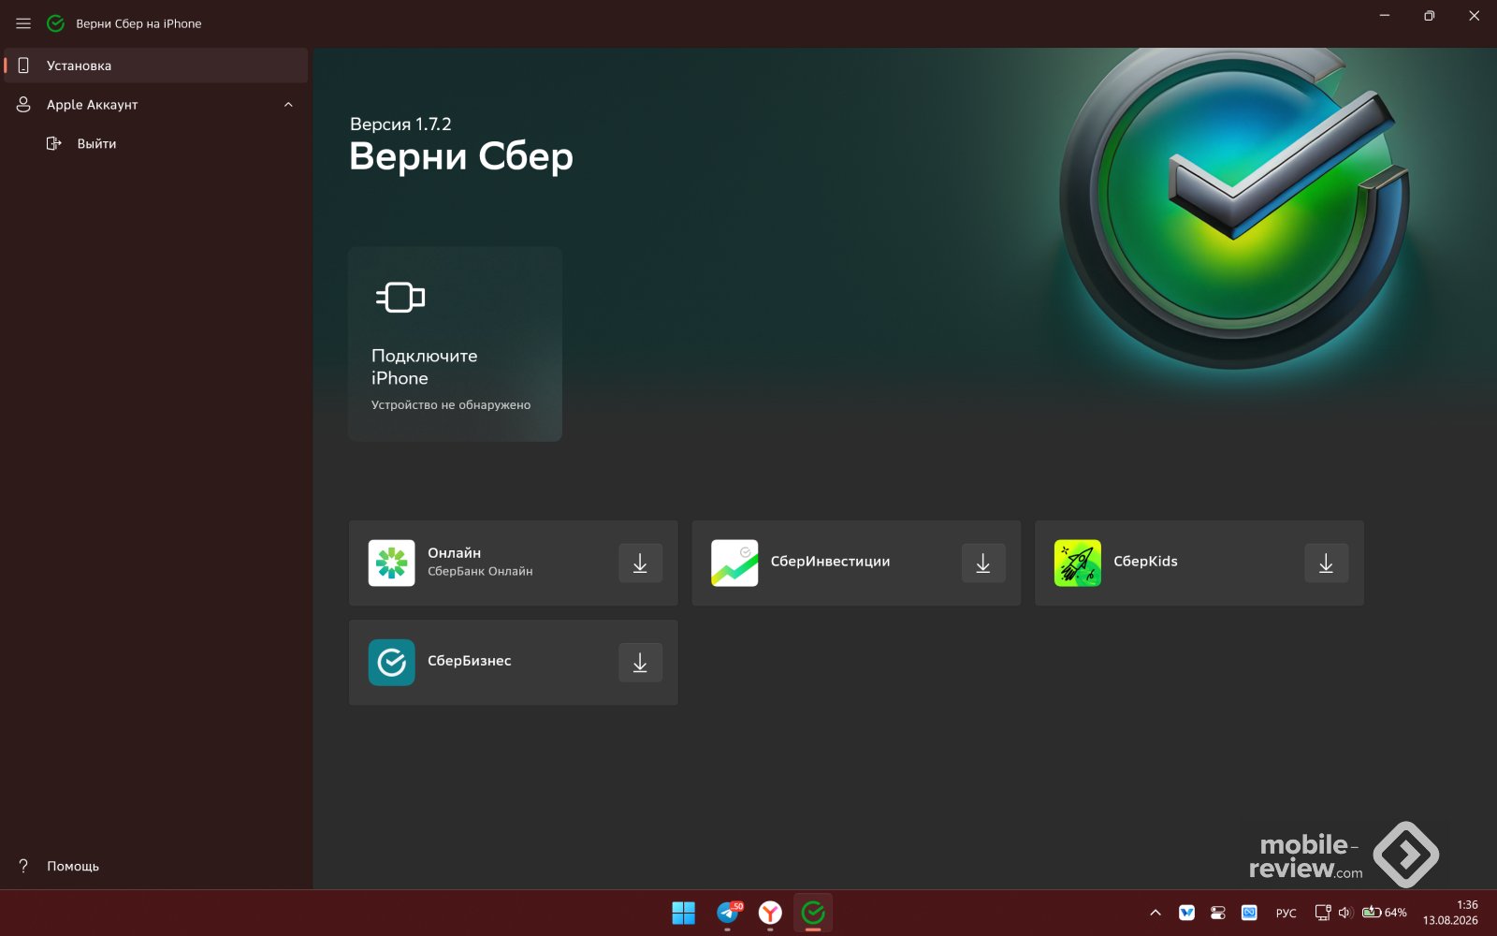1497x936 pixels.
Task: Restore down the Верни Сбер window
Action: (x=1430, y=16)
